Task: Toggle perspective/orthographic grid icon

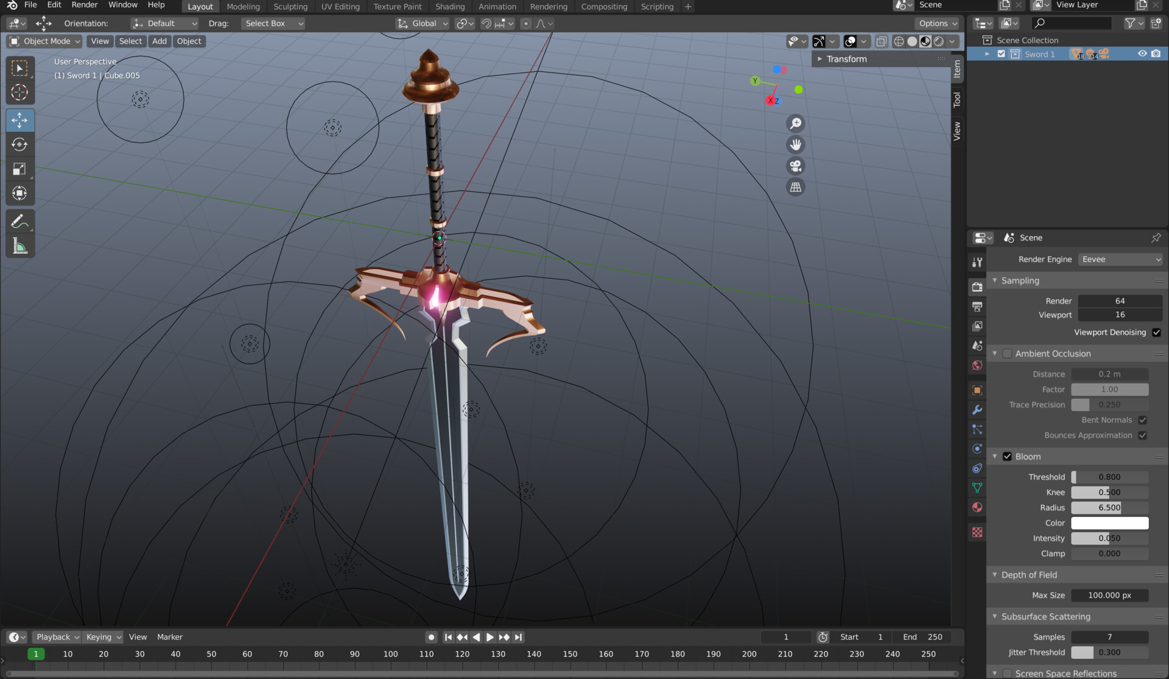Action: point(795,187)
